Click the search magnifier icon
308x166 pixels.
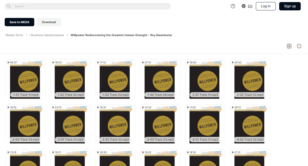pos(9,6)
